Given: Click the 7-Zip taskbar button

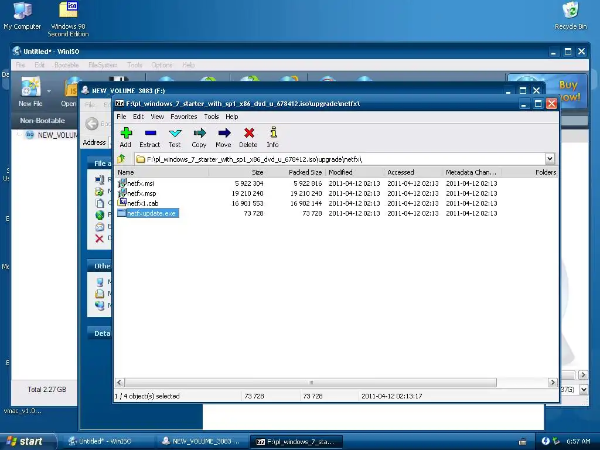Looking at the screenshot, I should tap(296, 442).
